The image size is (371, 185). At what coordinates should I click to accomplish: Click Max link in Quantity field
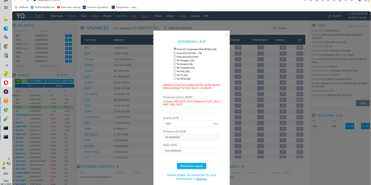click(x=216, y=124)
